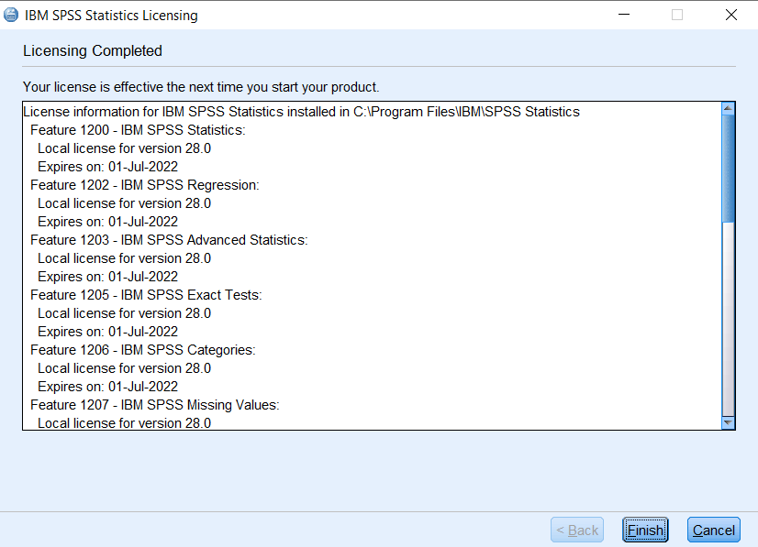758x547 pixels.
Task: Click the 'License information for IBM SPSS Statistics' line
Action: pyautogui.click(x=301, y=112)
